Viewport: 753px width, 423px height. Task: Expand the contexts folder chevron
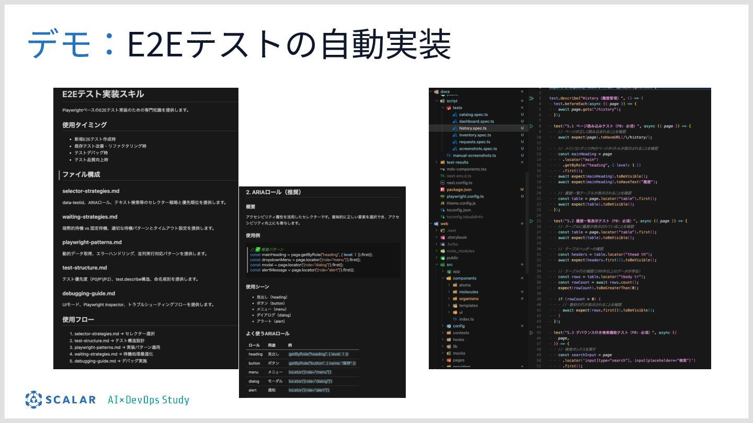(442, 333)
